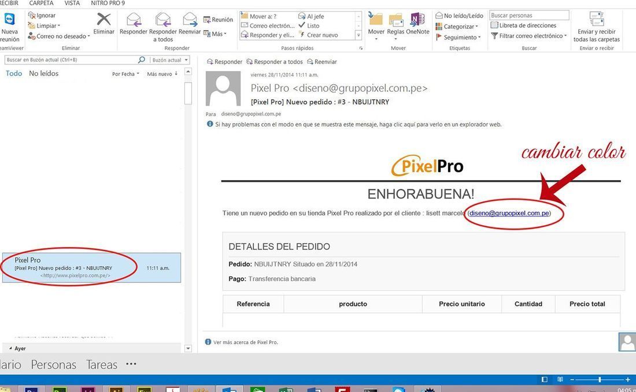Click Responder in reading pane
Image resolution: width=636 pixels, height=392 pixels.
pyautogui.click(x=224, y=62)
